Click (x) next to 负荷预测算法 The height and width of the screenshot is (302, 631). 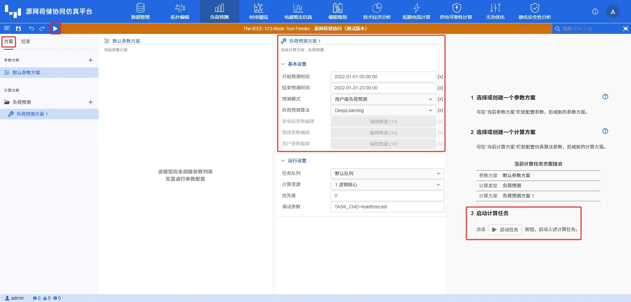tap(440, 110)
